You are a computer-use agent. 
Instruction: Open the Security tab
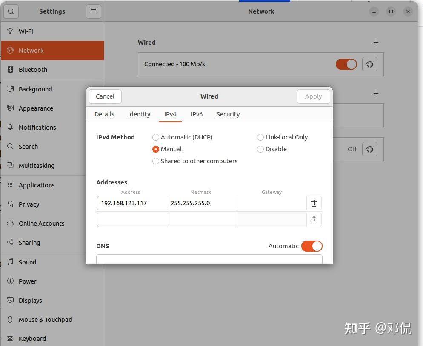[x=228, y=114]
